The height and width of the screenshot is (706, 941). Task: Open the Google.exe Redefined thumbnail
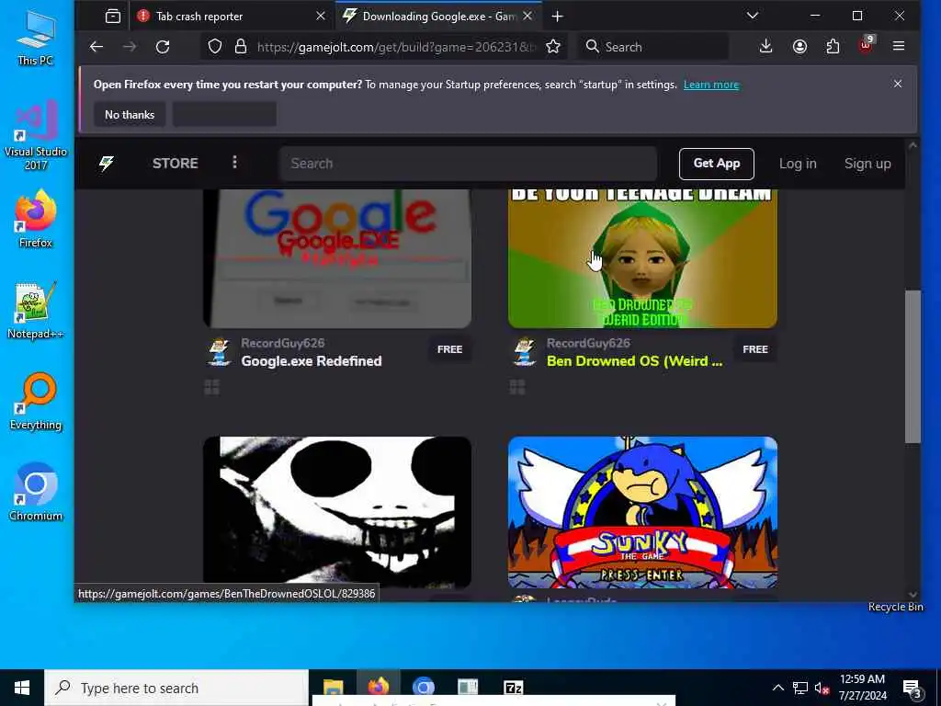click(x=337, y=258)
